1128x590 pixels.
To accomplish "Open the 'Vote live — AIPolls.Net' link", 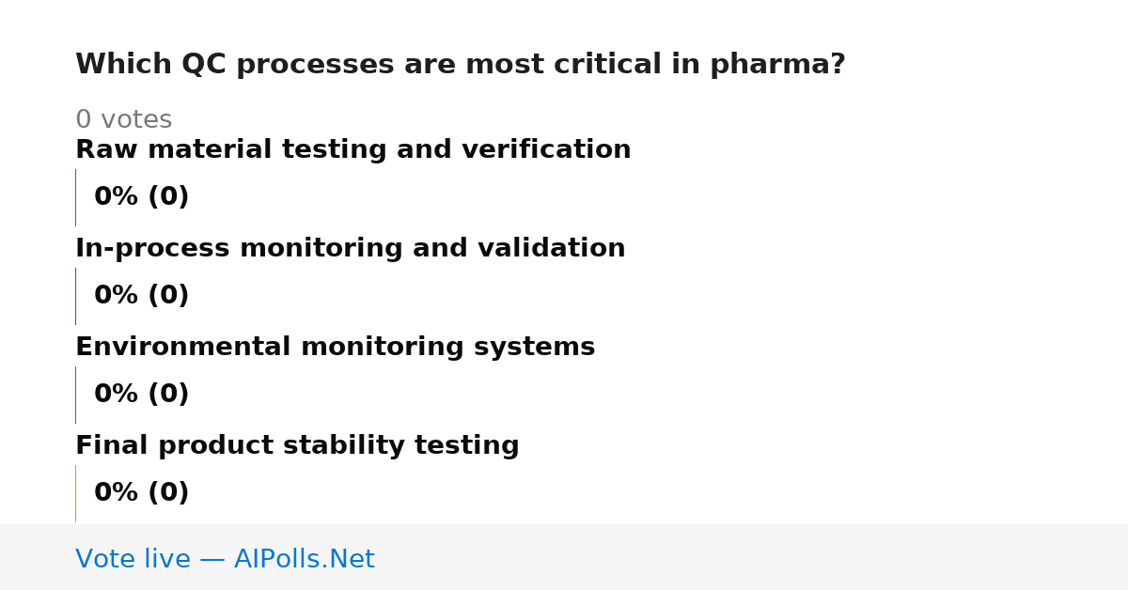I will tap(225, 560).
